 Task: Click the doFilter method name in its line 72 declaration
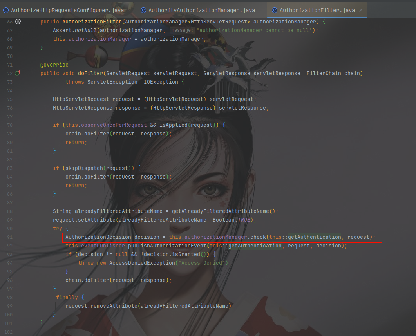(x=90, y=73)
